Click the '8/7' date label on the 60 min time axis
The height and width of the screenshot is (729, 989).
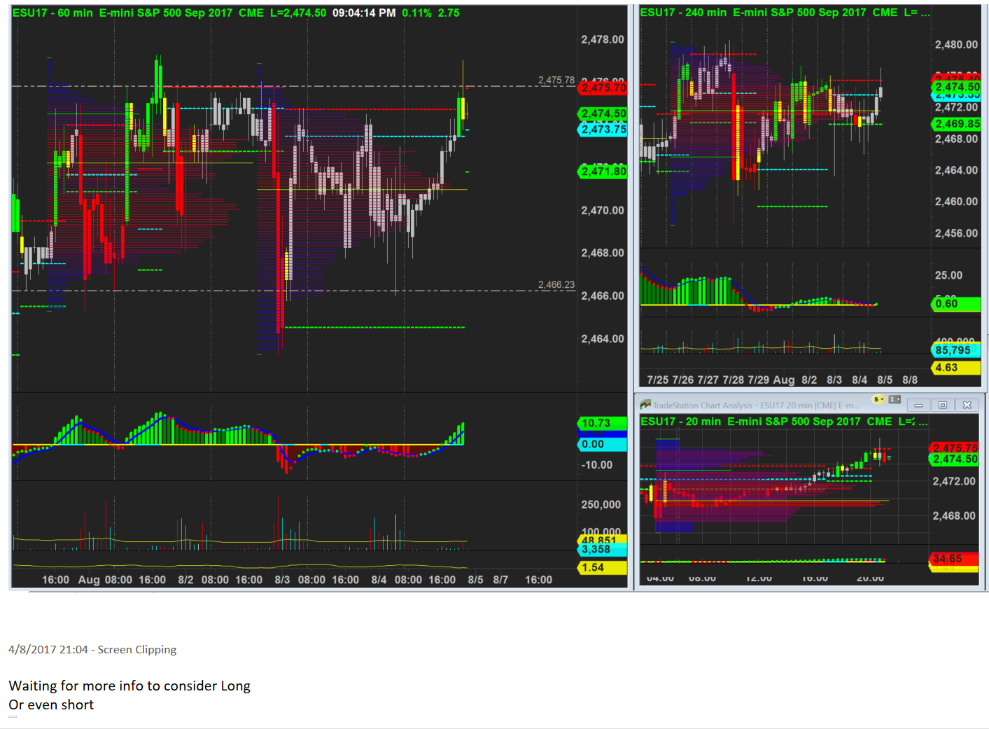(x=500, y=580)
